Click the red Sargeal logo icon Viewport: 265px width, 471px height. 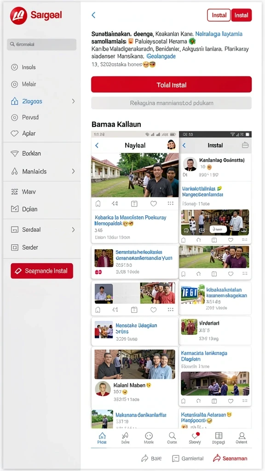click(18, 15)
